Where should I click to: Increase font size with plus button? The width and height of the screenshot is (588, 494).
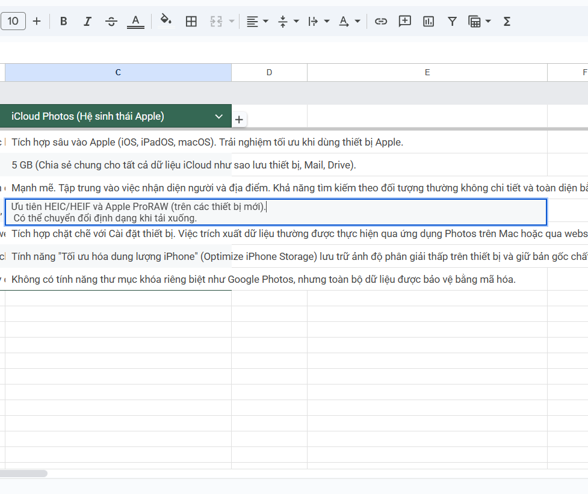click(x=37, y=21)
